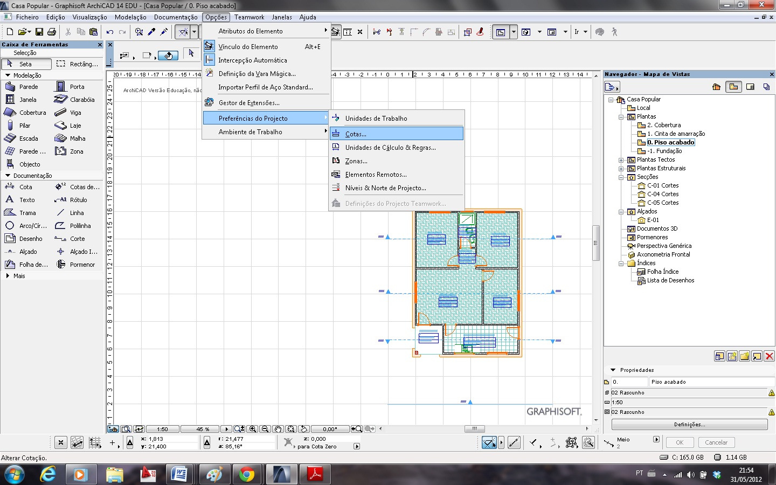Open the -1. Fundação view

pos(664,151)
